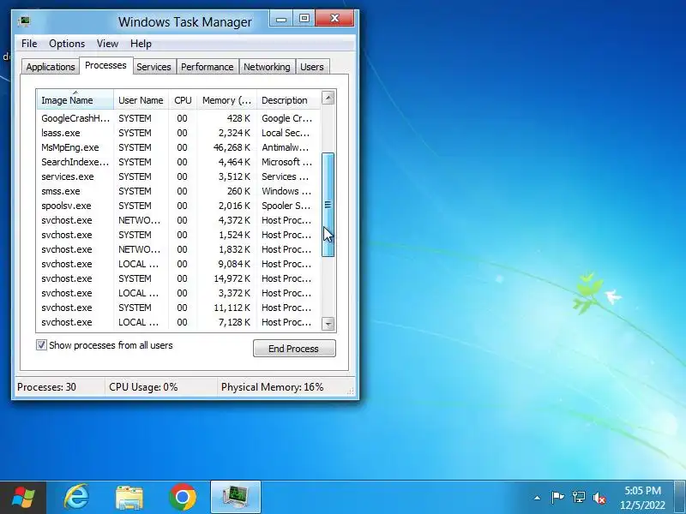Click the End Process button

click(294, 349)
